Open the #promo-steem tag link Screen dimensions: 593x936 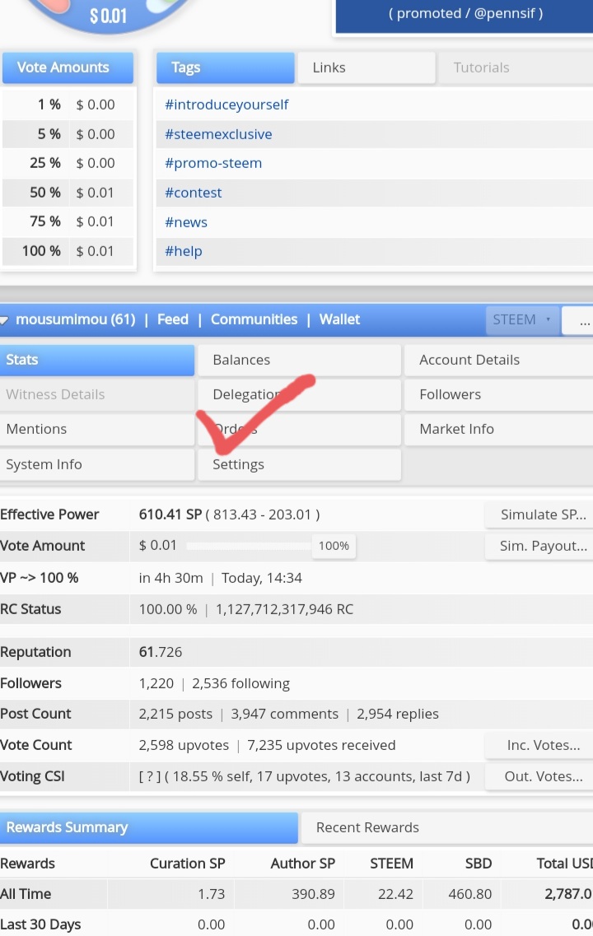[x=213, y=163]
